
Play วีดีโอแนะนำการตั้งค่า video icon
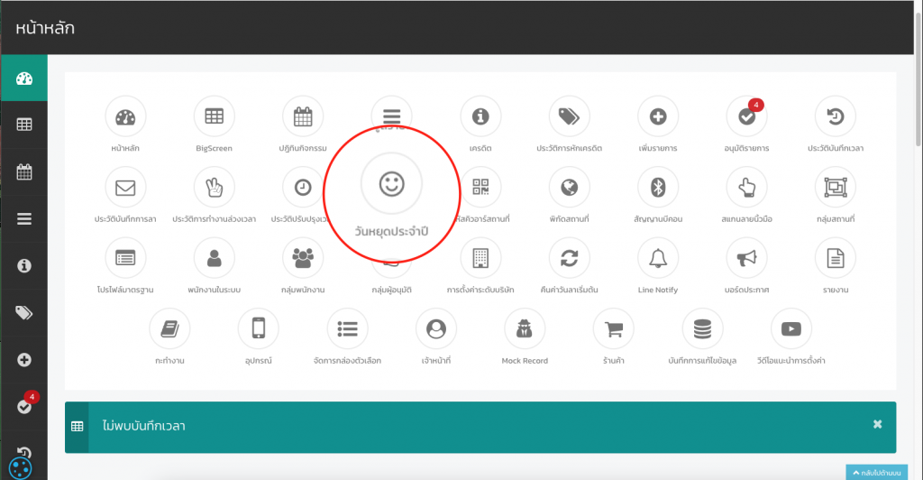pyautogui.click(x=791, y=328)
